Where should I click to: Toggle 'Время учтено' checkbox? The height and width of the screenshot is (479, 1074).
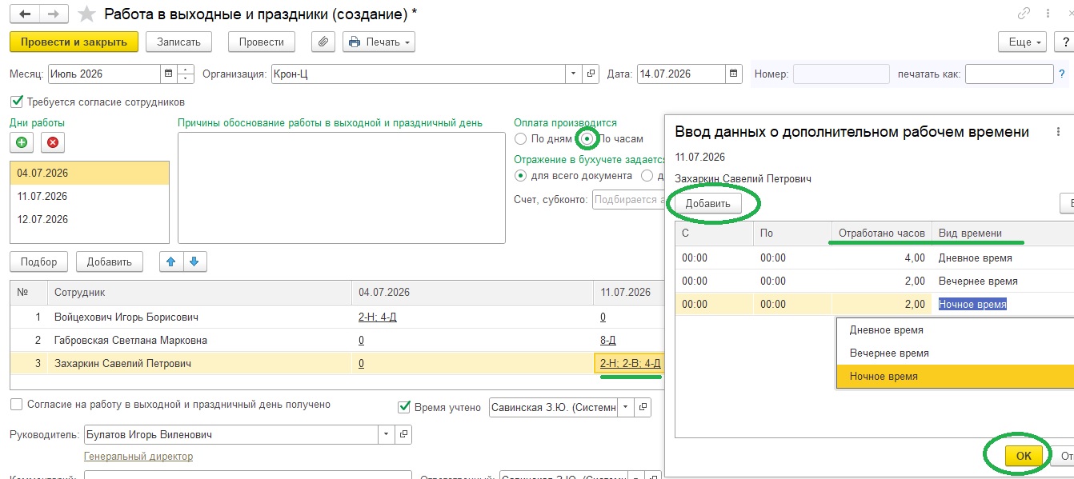[404, 407]
